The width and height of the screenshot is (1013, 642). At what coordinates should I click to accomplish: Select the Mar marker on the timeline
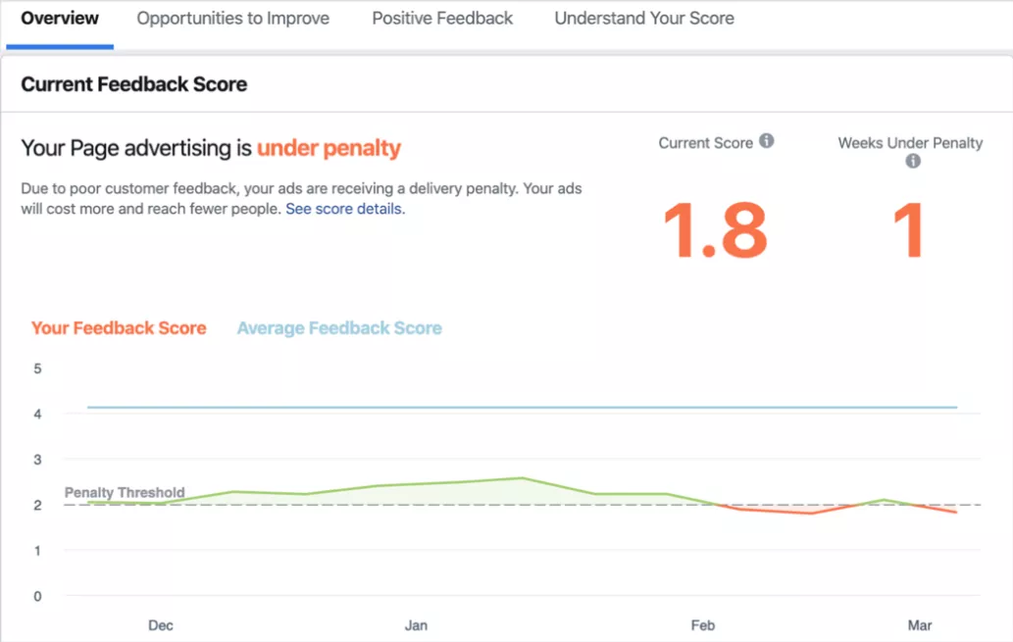point(919,625)
